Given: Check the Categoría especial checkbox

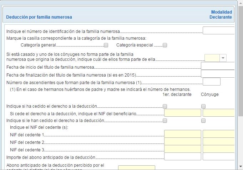Looking at the screenshot, I should (164, 45).
